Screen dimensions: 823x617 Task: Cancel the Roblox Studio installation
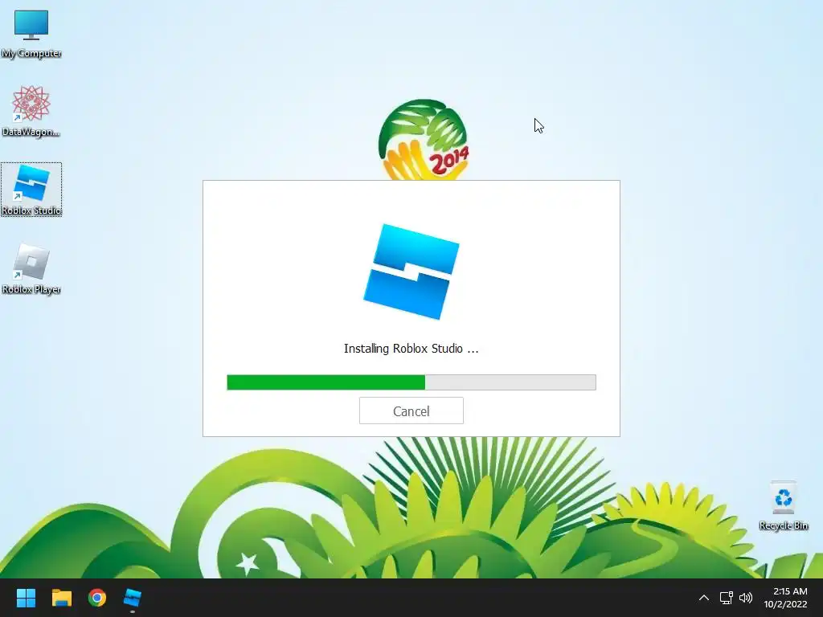(x=411, y=411)
